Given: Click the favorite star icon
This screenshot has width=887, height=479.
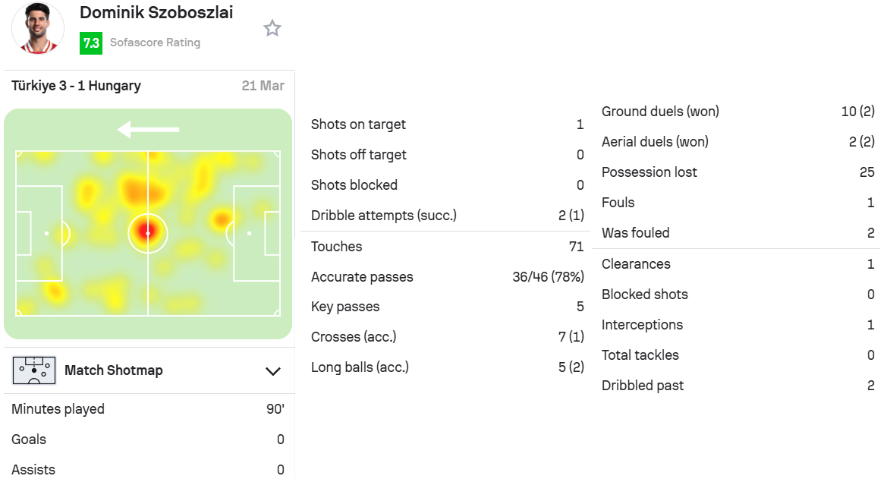Looking at the screenshot, I should coord(272,28).
